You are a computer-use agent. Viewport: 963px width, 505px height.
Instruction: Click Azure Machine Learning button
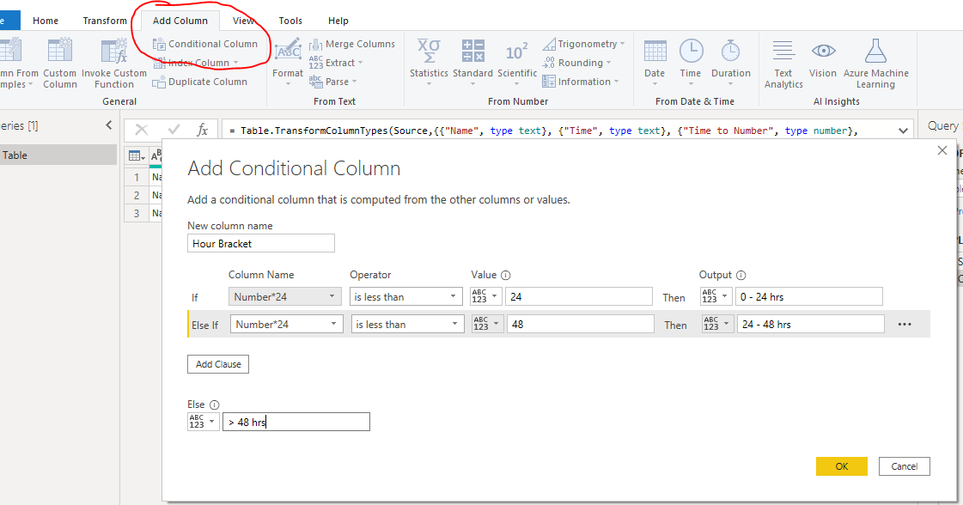tap(875, 63)
